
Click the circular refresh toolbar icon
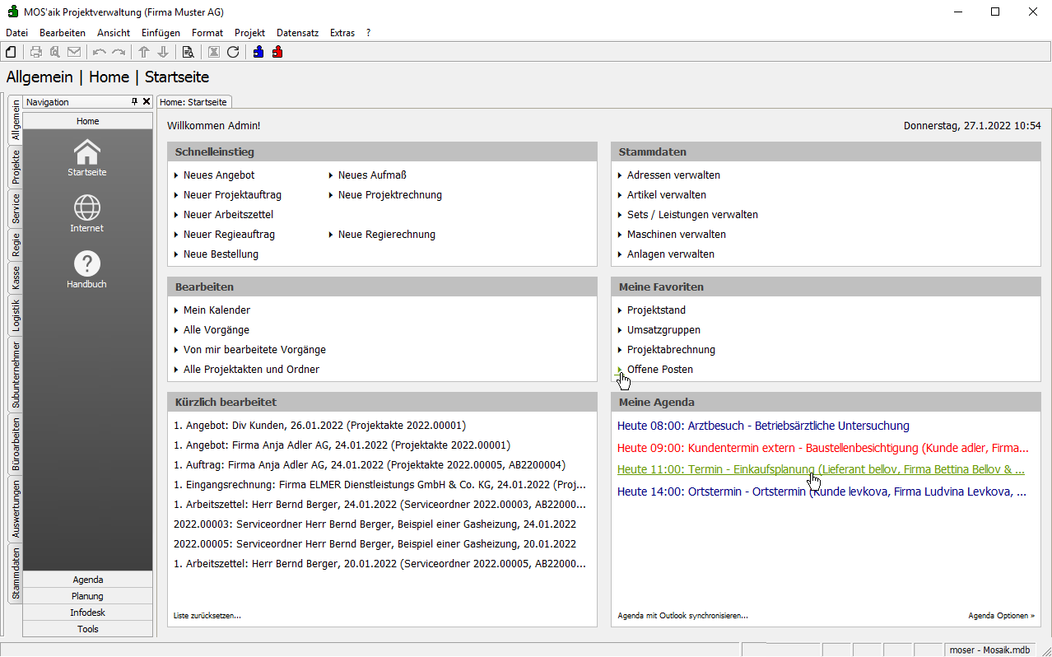[x=233, y=52]
